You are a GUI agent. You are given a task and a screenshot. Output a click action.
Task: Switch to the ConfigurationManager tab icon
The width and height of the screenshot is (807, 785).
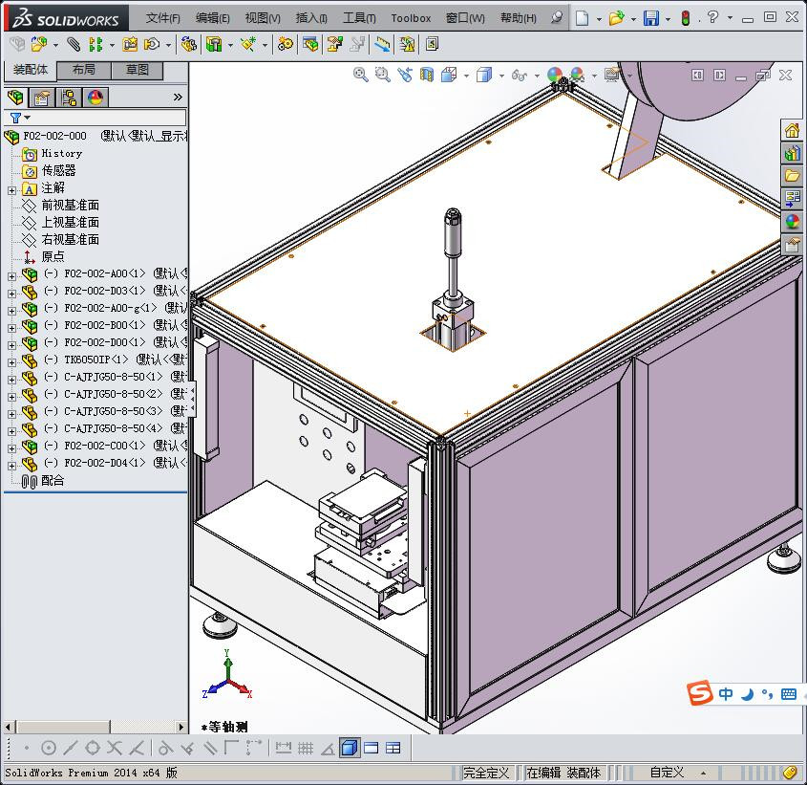(x=68, y=98)
